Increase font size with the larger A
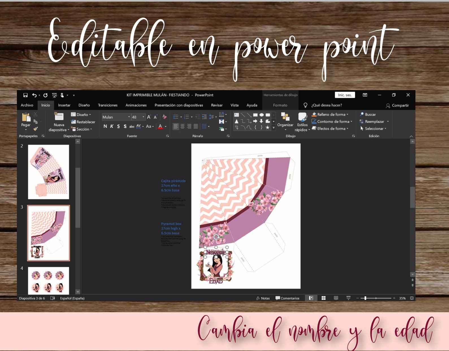 point(149,117)
